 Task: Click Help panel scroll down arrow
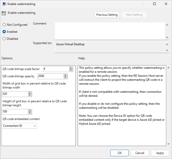[x=168, y=144]
